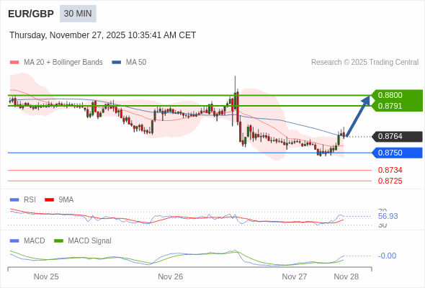Click the MA 50 legend label

point(136,63)
